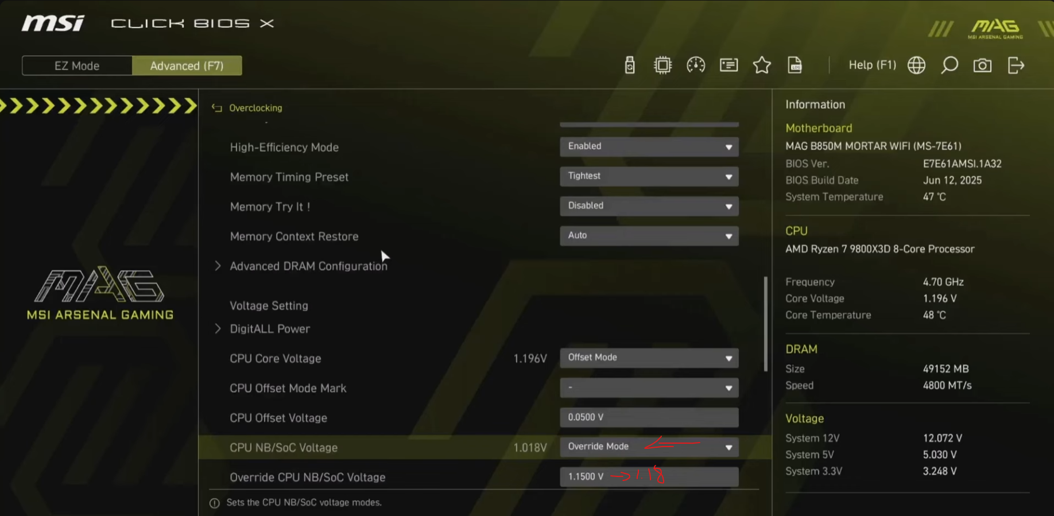Open the CPU Core Voltage mode dropdown

[x=649, y=358]
